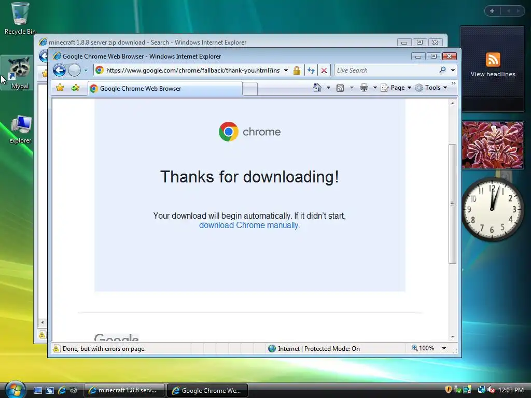
Task: Expand the Print dropdown arrow
Action: point(375,88)
